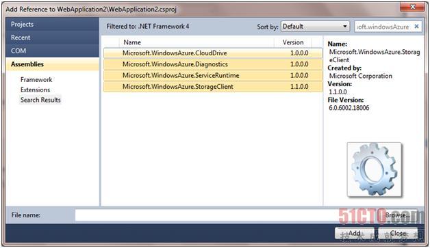Screen dimensions: 430x248
Task: Choose Extensions under Assemblies
Action: (x=35, y=89)
